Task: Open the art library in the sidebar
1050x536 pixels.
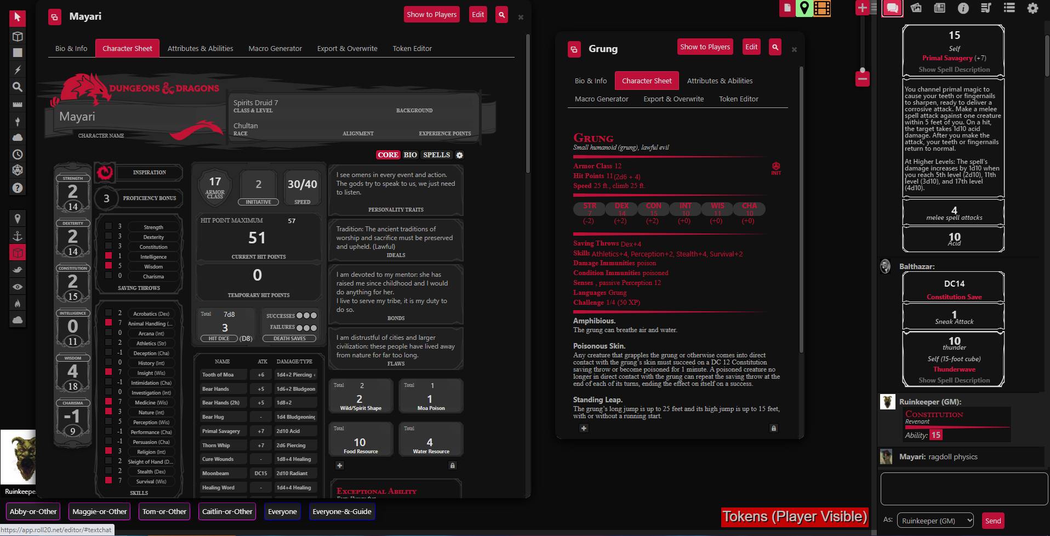Action: (916, 8)
